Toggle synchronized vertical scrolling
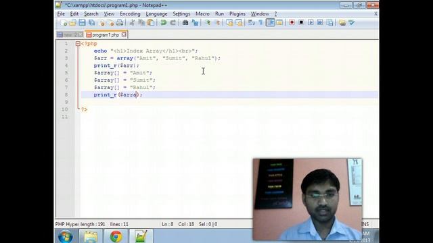The image size is (433, 243). (229, 23)
